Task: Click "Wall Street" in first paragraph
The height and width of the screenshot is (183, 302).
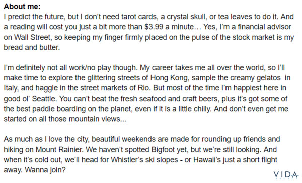Action: click(32, 37)
